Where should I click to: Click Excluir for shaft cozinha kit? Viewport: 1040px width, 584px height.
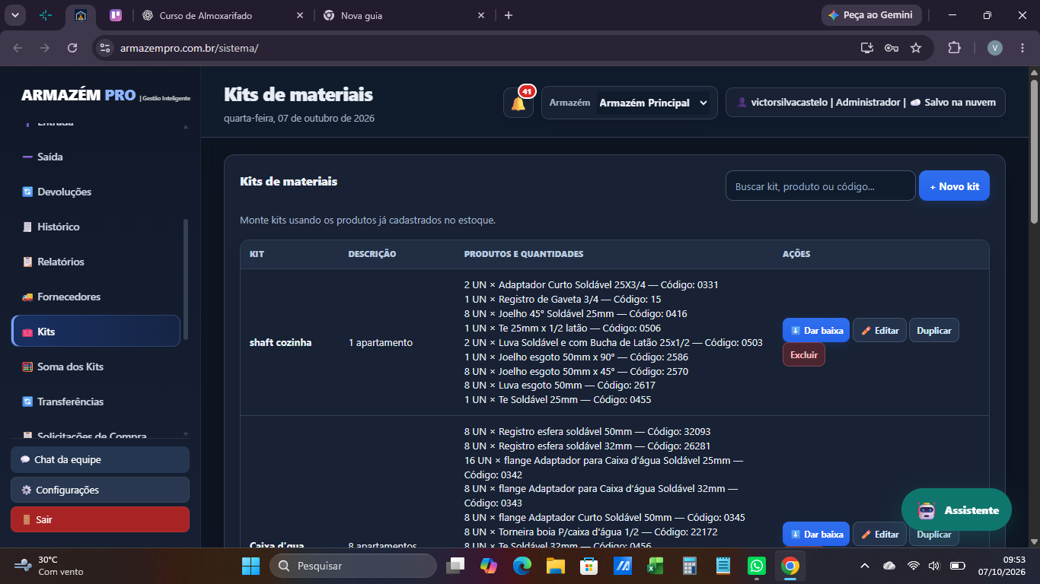803,355
